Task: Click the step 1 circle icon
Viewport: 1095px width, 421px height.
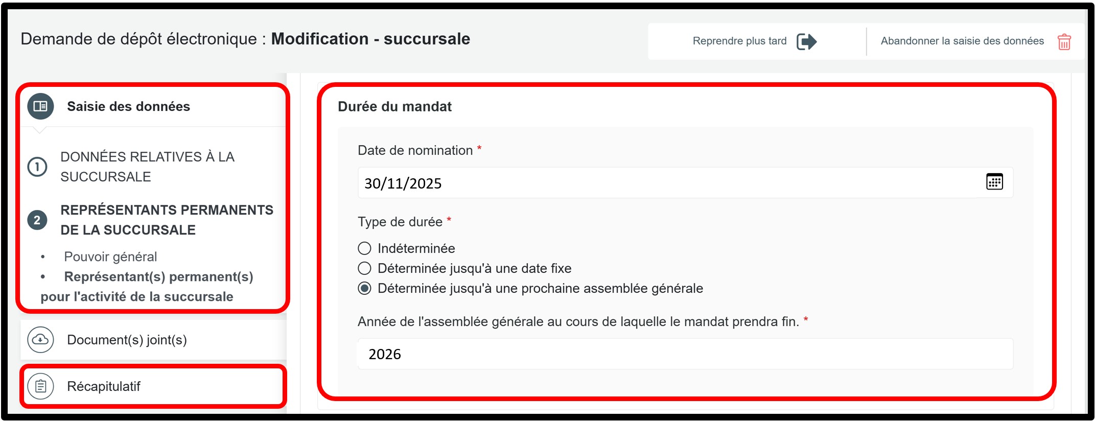Action: 37,167
